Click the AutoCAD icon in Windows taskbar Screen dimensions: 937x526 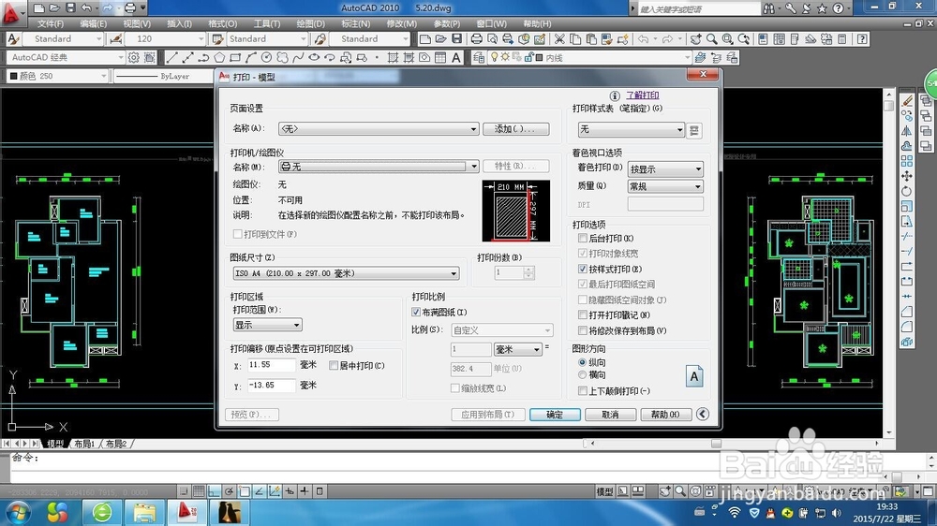point(187,512)
